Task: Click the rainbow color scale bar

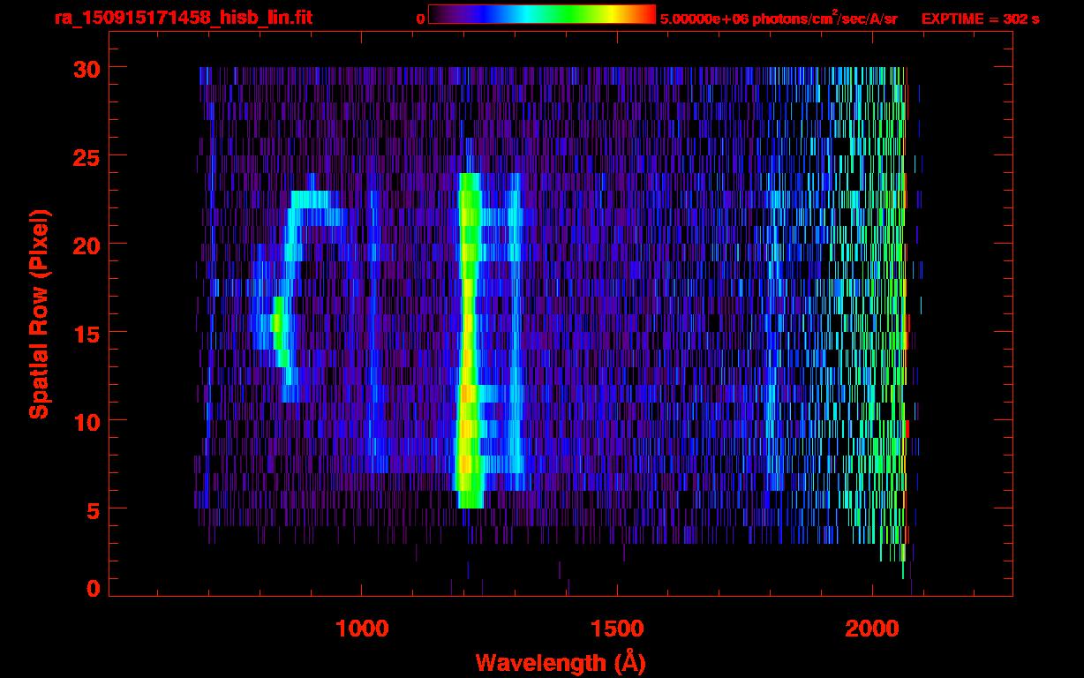Action: (542, 14)
